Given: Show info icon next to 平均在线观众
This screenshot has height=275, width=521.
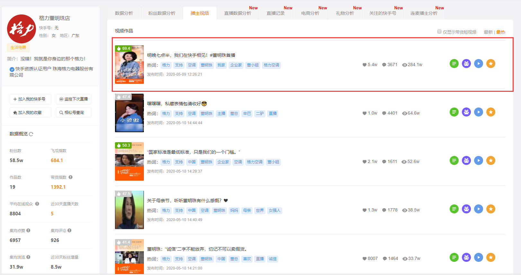Looking at the screenshot, I should click(37, 204).
